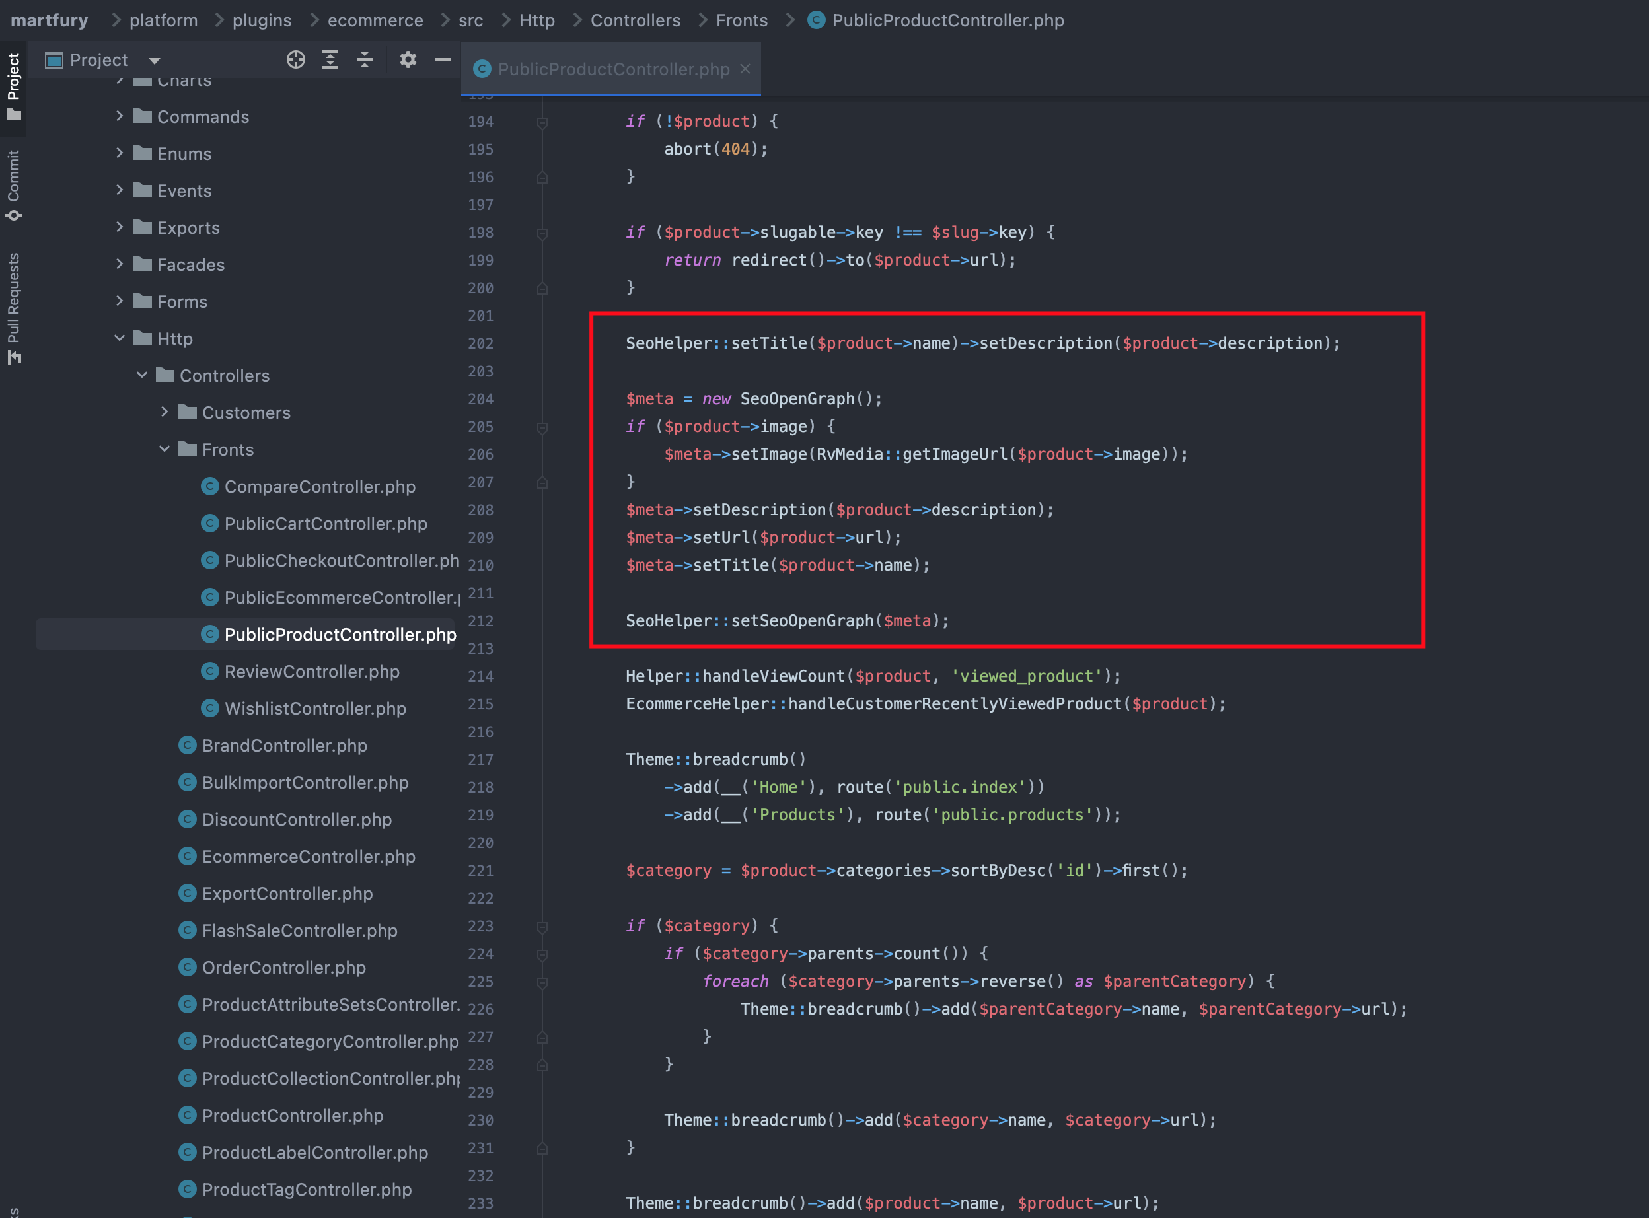The width and height of the screenshot is (1649, 1218).
Task: Expand the Forms folder
Action: click(120, 300)
